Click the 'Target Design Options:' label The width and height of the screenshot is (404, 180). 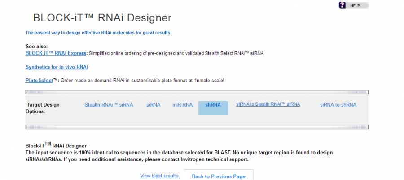coord(43,108)
